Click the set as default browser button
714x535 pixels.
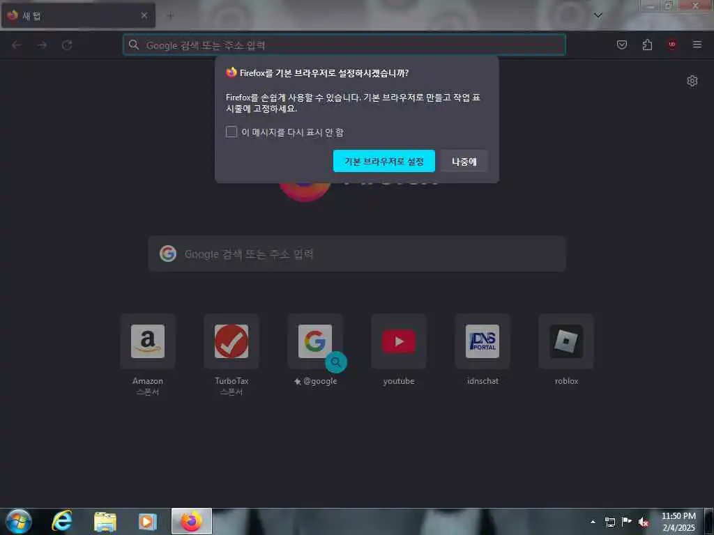[x=384, y=161]
